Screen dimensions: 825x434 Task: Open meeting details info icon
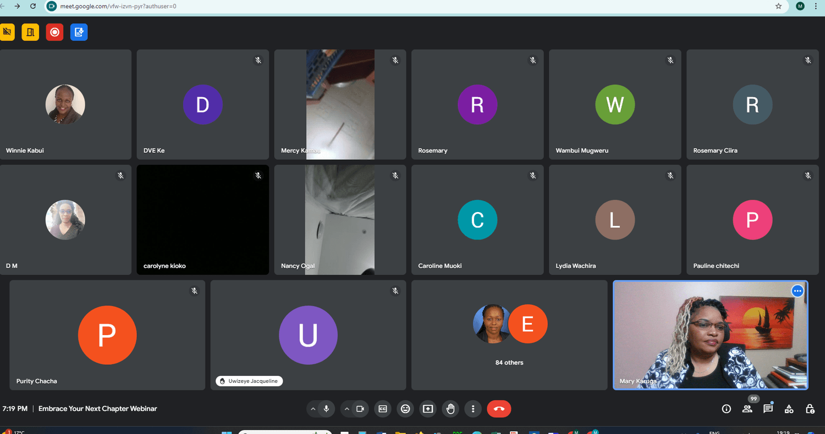[727, 409]
